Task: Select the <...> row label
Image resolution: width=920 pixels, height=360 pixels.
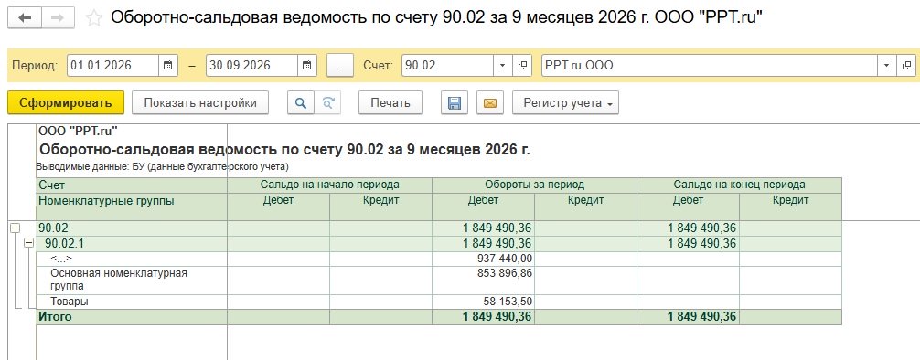Action: coord(61,258)
